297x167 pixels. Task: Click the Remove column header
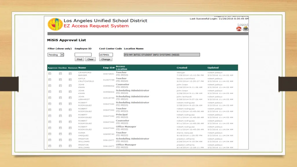pos(73,68)
